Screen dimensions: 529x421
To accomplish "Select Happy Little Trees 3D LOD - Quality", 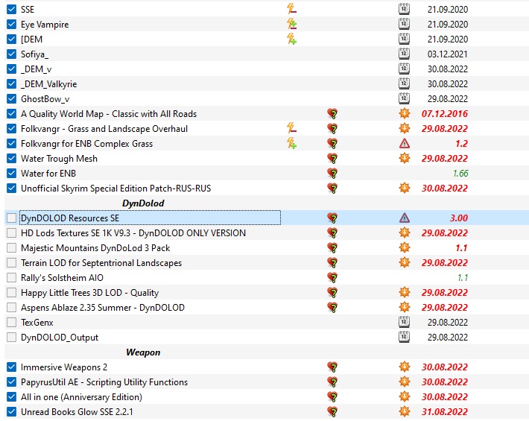I will pyautogui.click(x=89, y=293).
